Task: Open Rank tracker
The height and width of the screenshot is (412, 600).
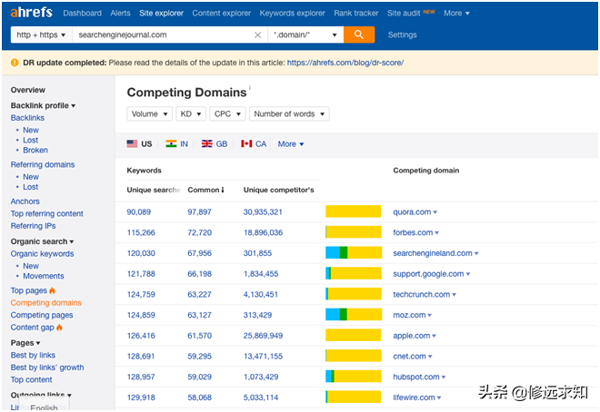Action: pyautogui.click(x=356, y=13)
